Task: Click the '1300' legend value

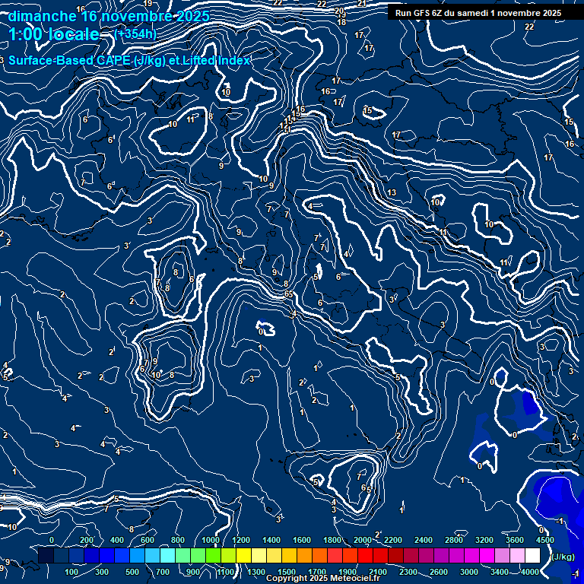Action: [x=256, y=572]
